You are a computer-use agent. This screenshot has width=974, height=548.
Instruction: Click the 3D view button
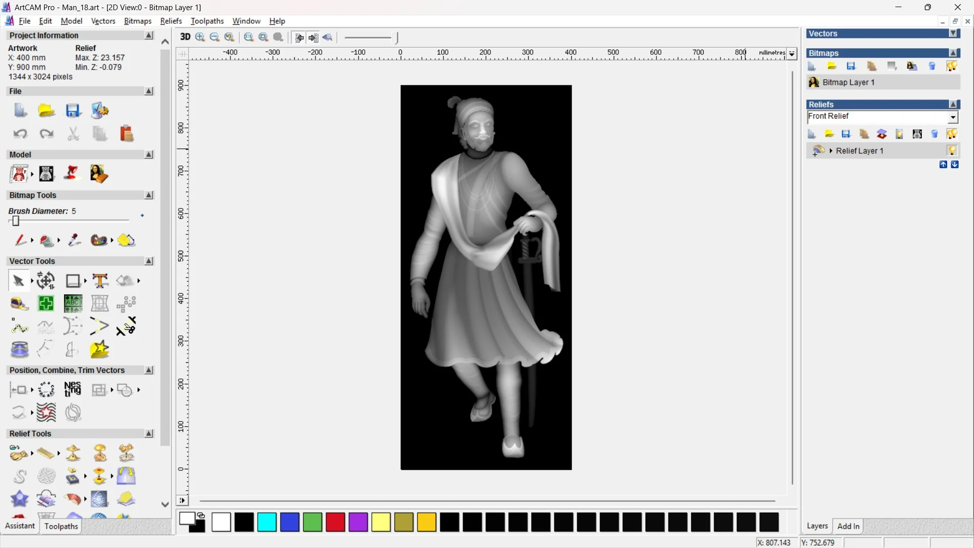click(185, 37)
